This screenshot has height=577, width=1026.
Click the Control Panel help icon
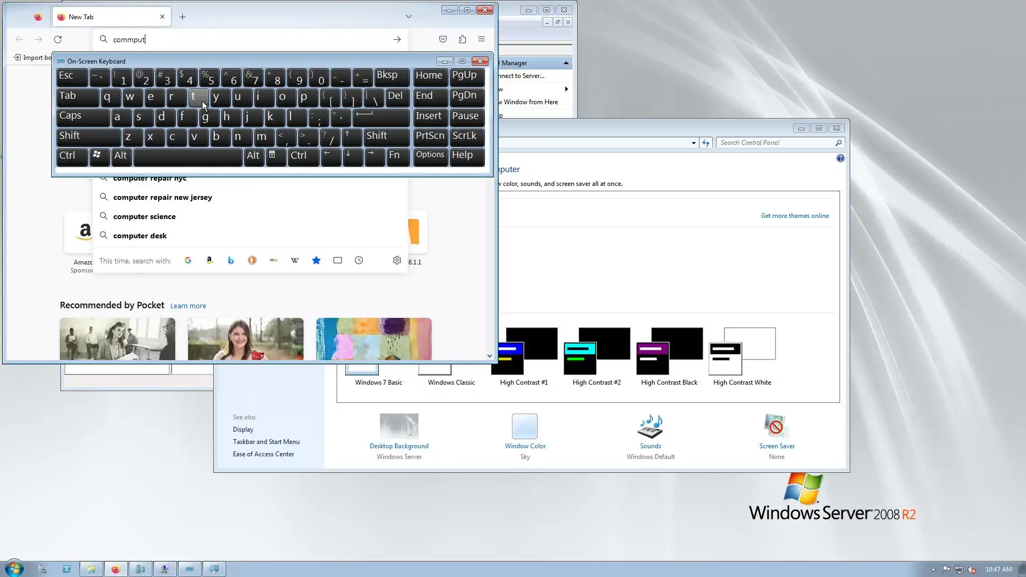841,158
